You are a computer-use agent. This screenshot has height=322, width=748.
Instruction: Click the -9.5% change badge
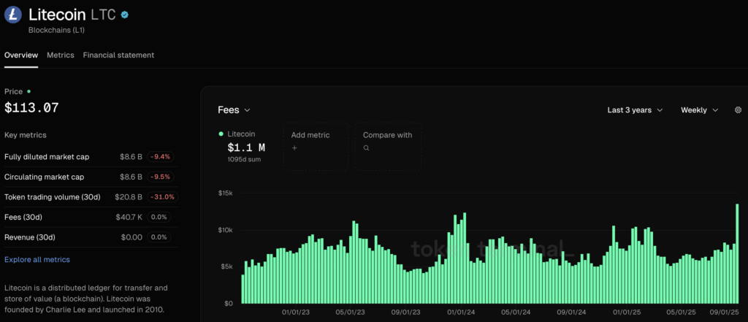click(x=161, y=177)
